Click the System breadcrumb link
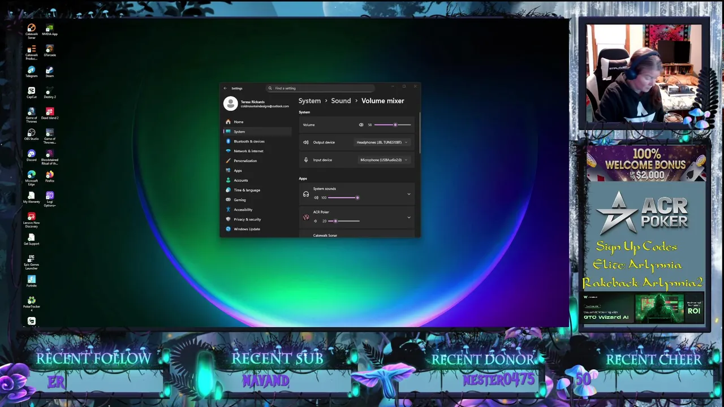The image size is (724, 407). [309, 101]
